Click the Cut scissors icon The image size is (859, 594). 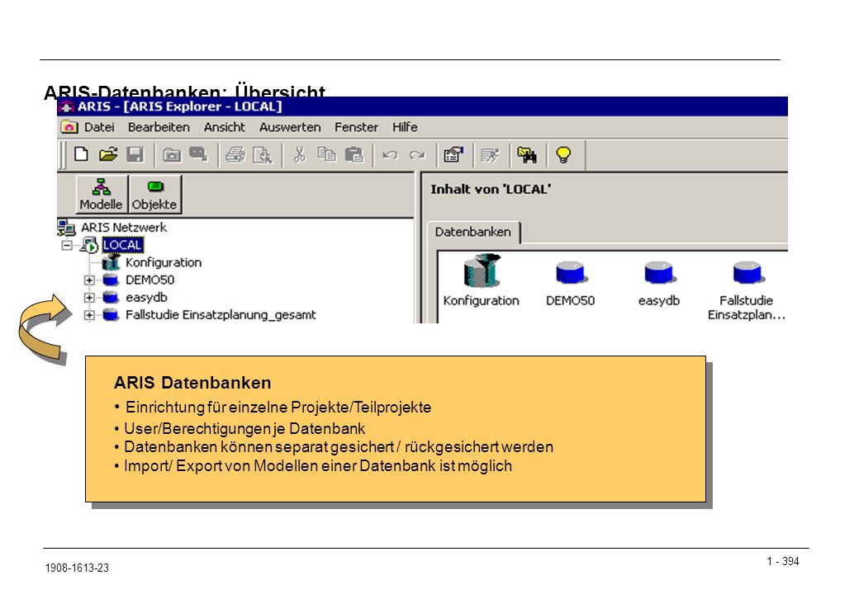pos(299,155)
